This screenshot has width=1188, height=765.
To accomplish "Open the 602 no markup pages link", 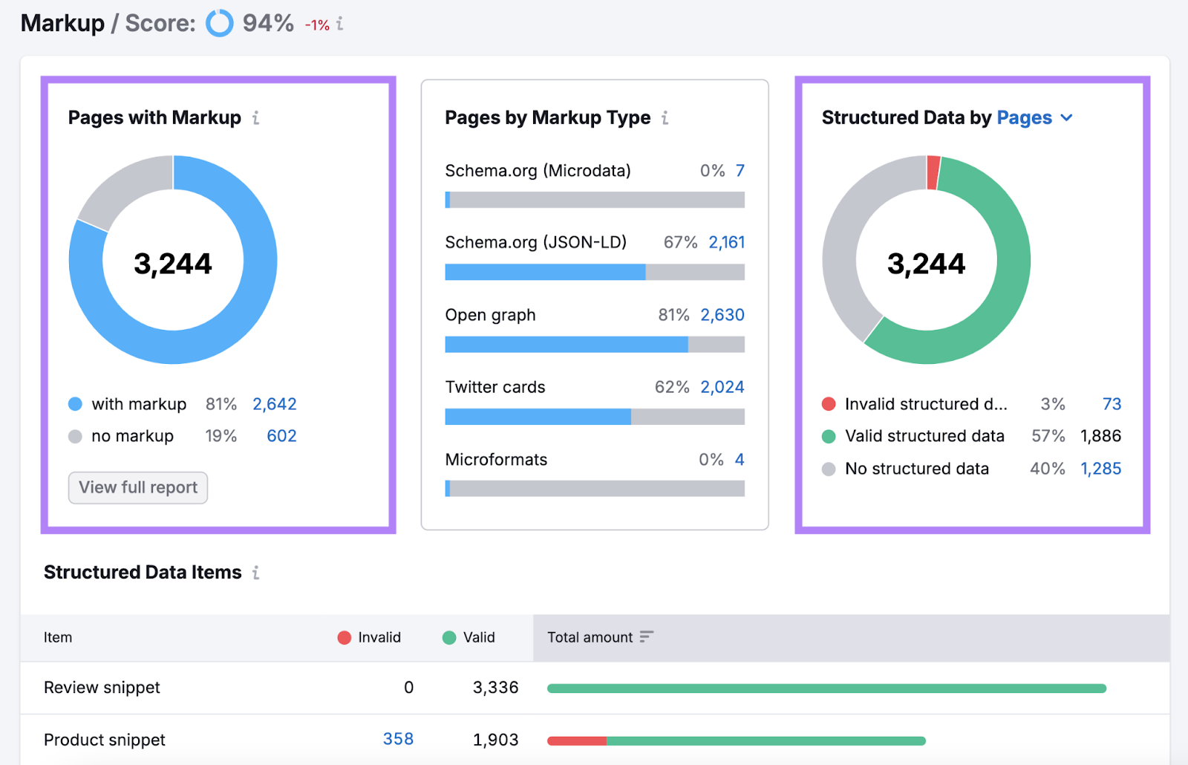I will click(281, 436).
